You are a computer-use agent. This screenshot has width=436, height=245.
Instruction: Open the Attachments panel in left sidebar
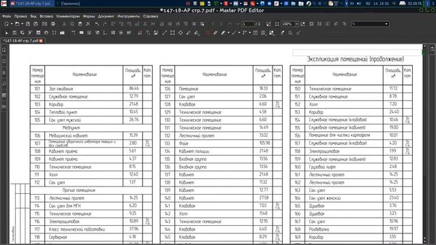[4, 73]
